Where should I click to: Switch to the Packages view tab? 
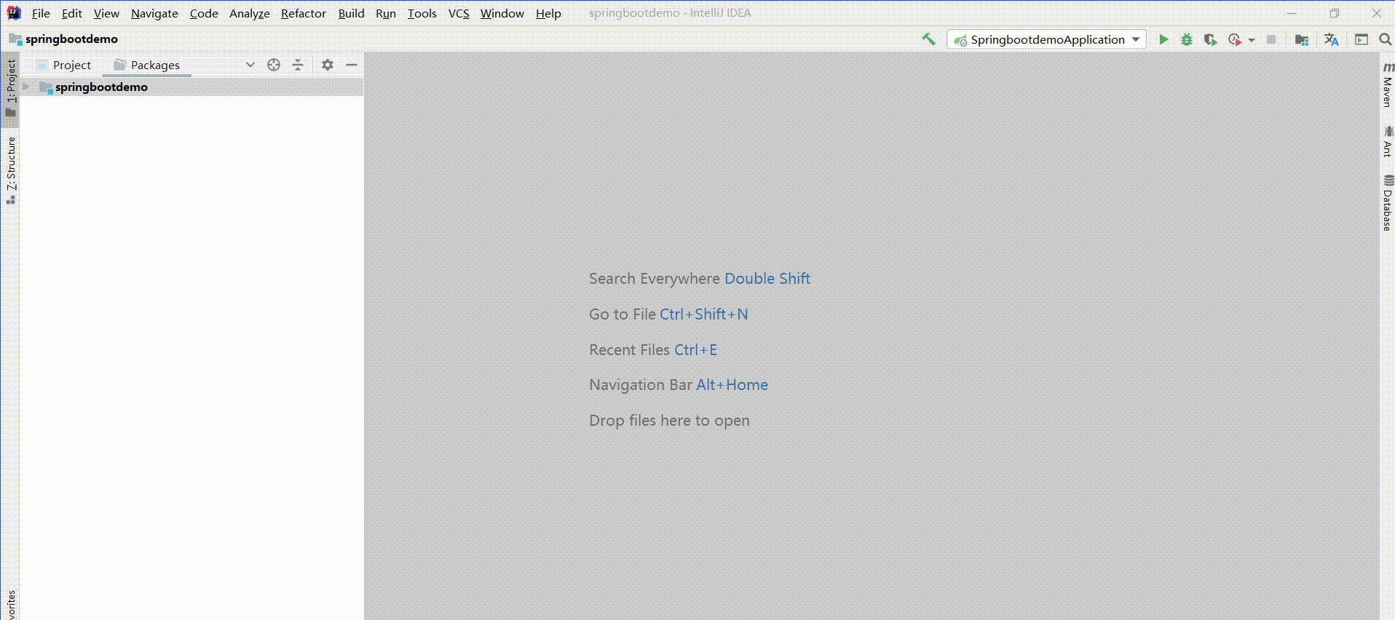pyautogui.click(x=146, y=65)
